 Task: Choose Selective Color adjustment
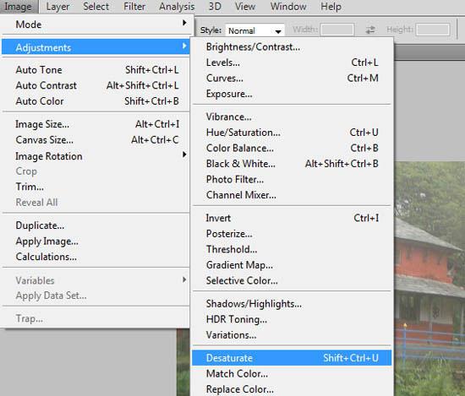(x=292, y=280)
